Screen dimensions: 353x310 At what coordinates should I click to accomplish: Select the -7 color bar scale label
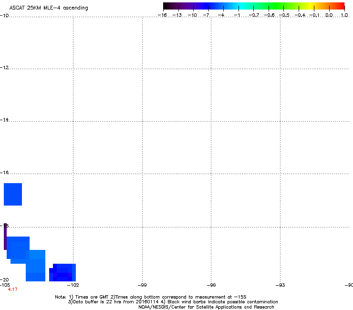point(206,15)
